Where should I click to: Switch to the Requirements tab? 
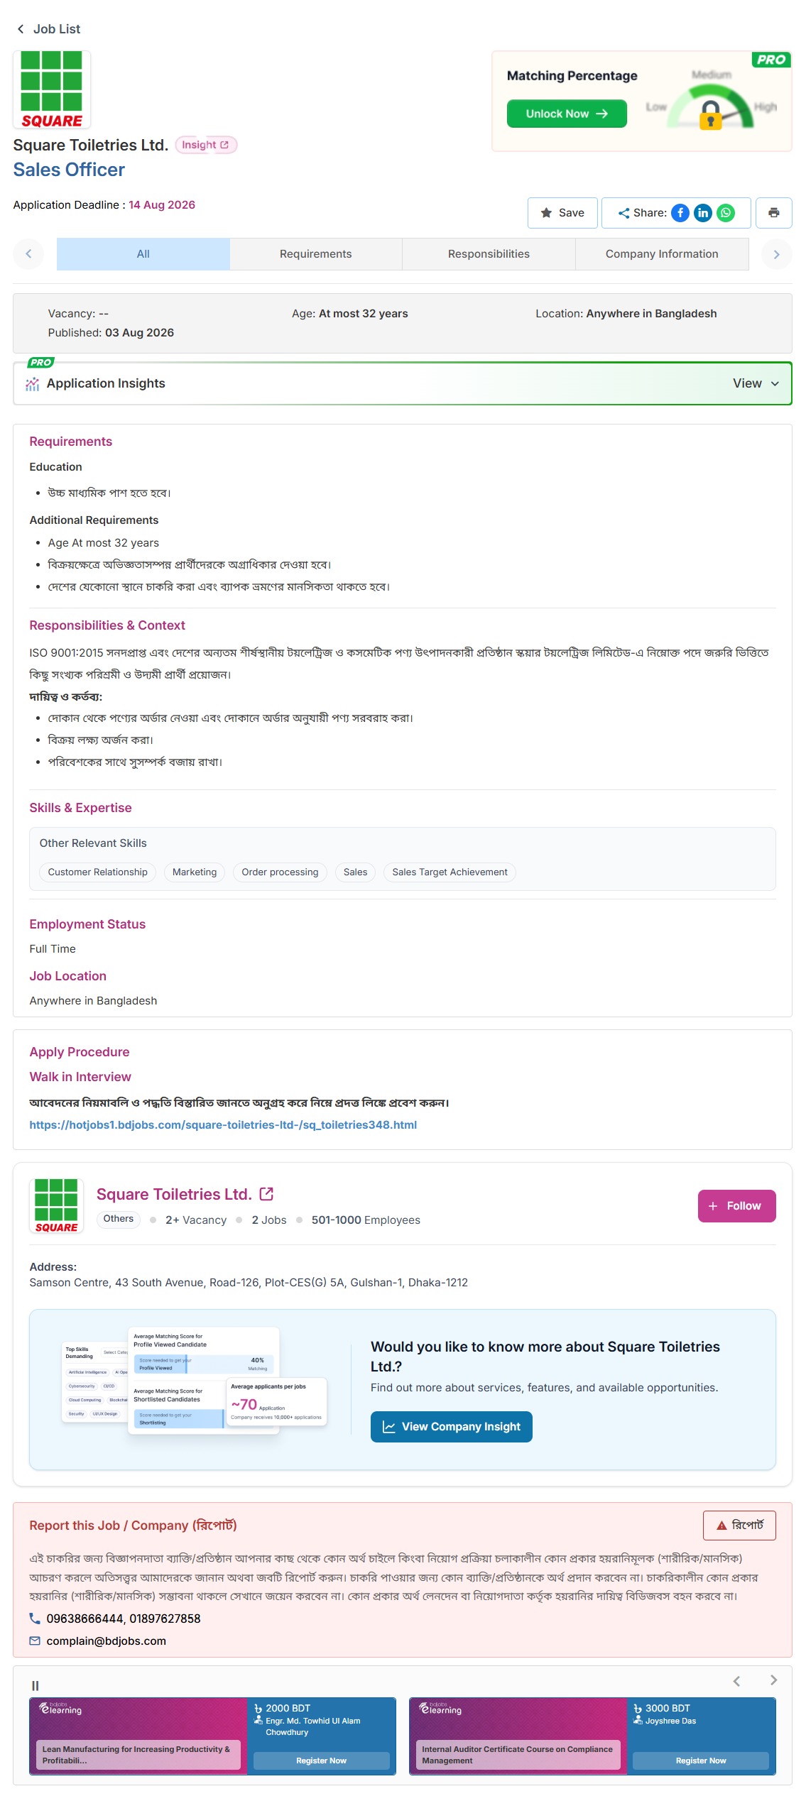316,254
